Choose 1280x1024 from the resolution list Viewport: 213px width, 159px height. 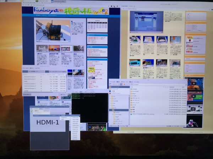[x=75, y=125]
